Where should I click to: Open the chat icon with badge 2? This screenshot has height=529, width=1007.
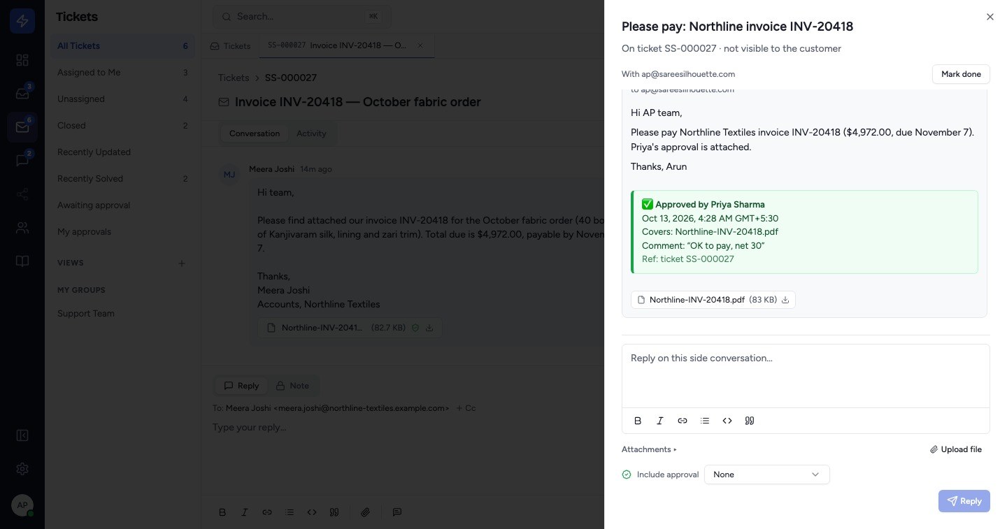(22, 161)
